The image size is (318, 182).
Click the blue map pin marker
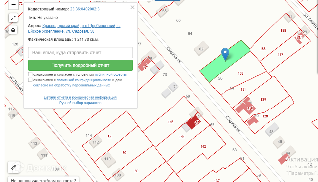[225, 54]
